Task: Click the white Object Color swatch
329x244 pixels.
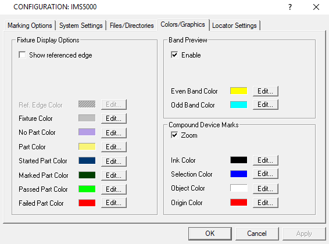Action: [x=238, y=188]
